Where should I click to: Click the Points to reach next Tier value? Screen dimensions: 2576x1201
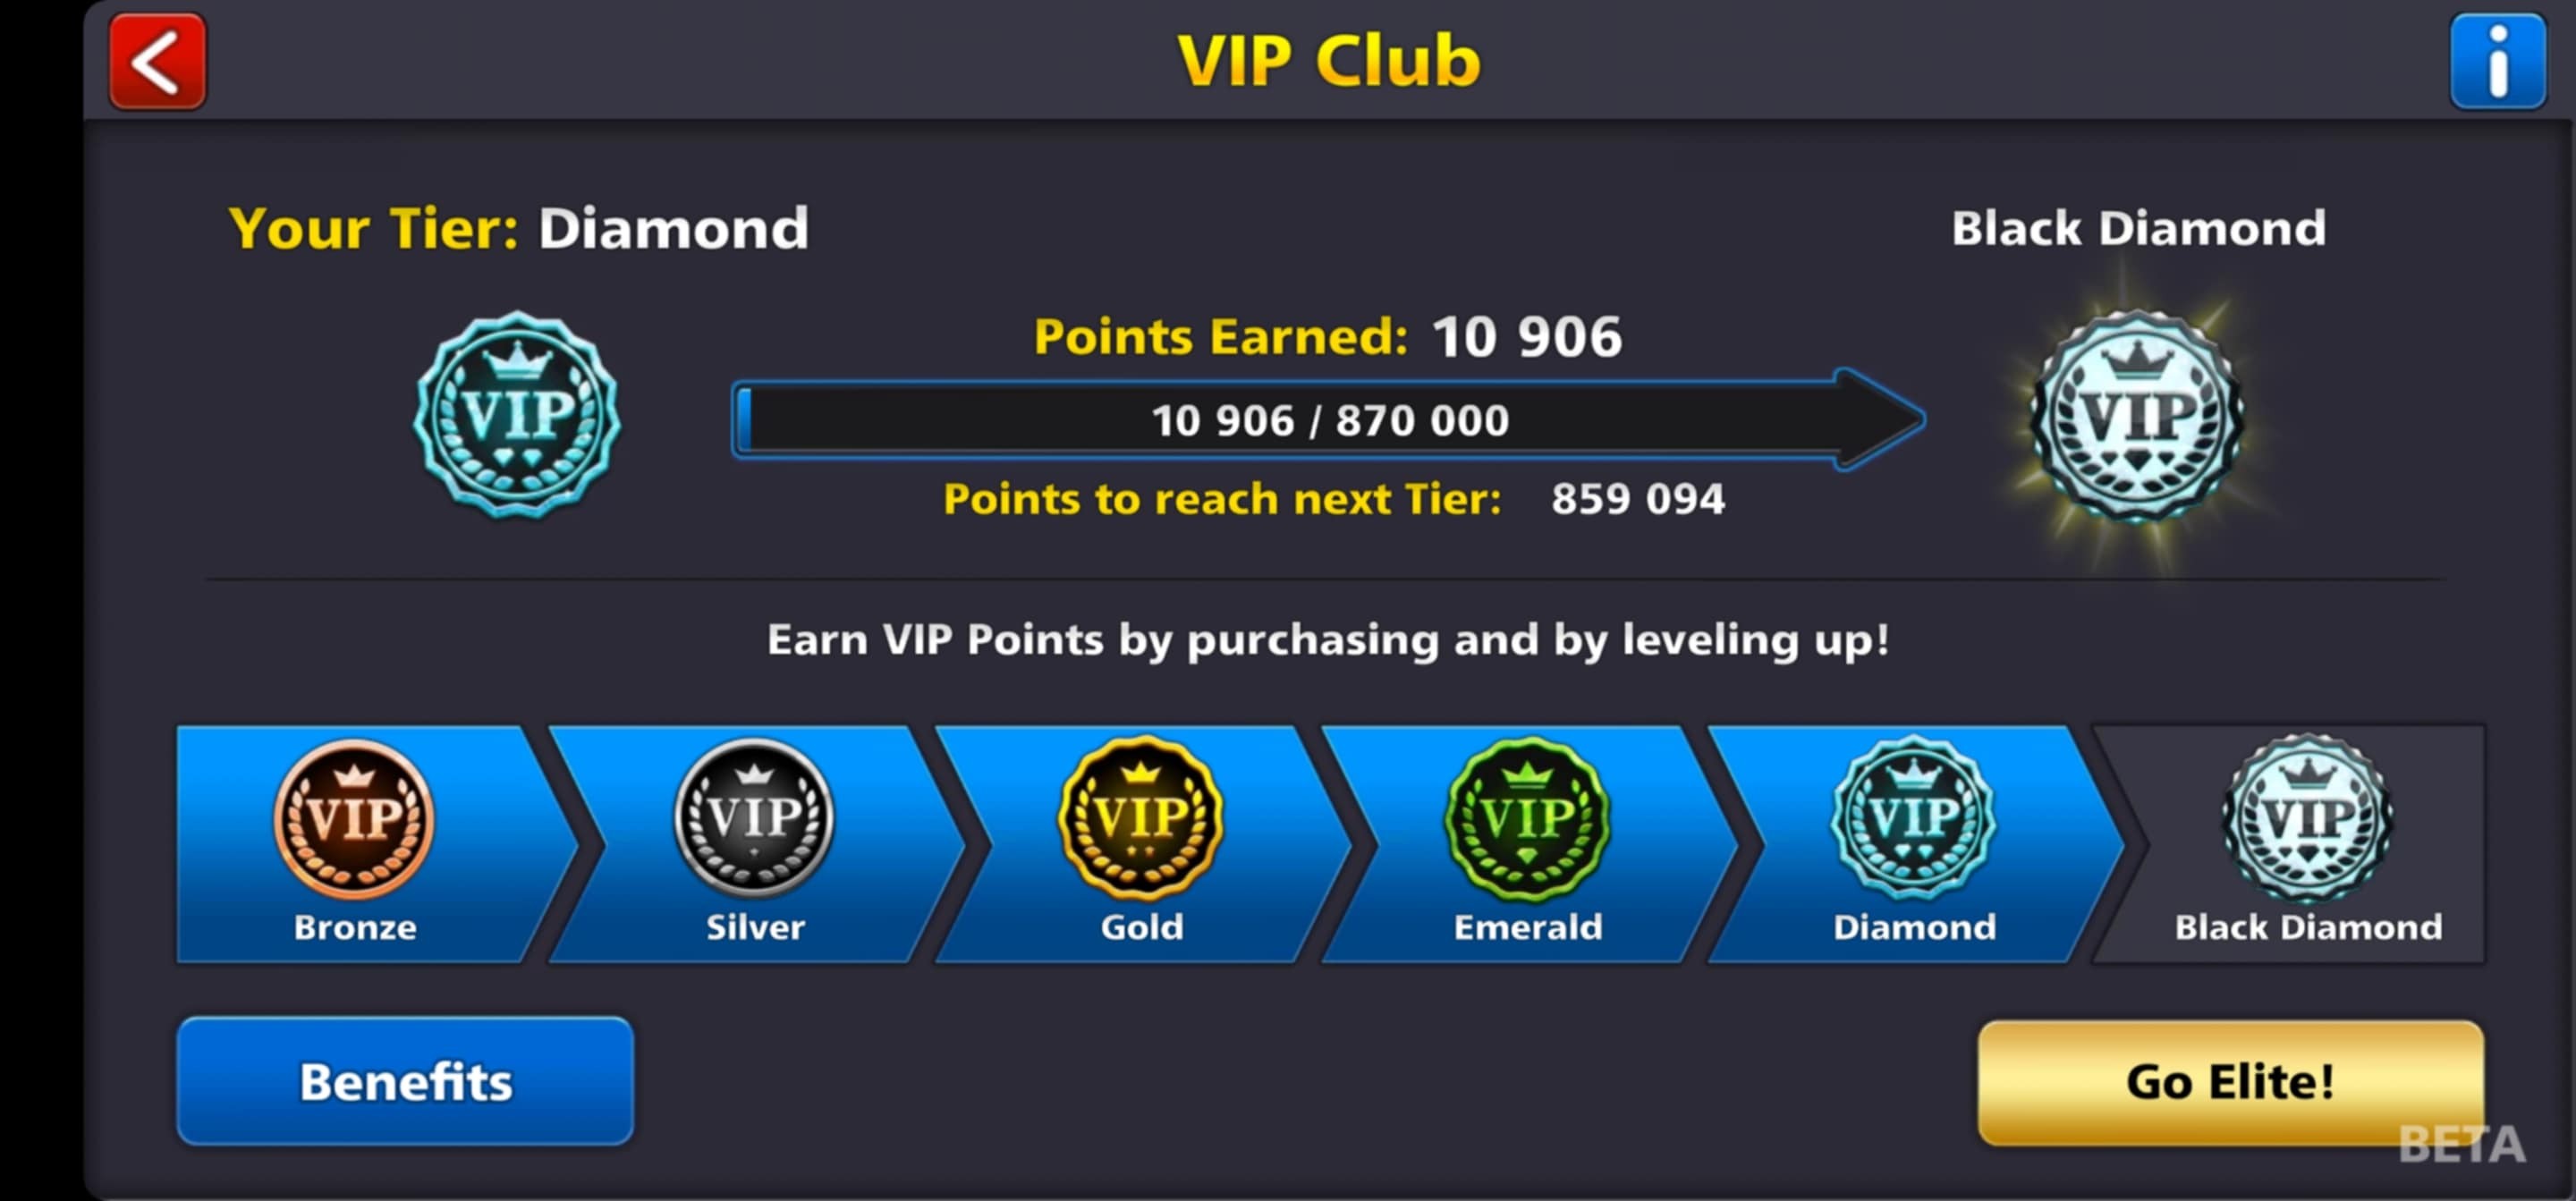[x=1637, y=498]
